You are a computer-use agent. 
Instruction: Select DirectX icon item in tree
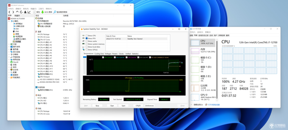pyautogui.click(x=14, y=62)
